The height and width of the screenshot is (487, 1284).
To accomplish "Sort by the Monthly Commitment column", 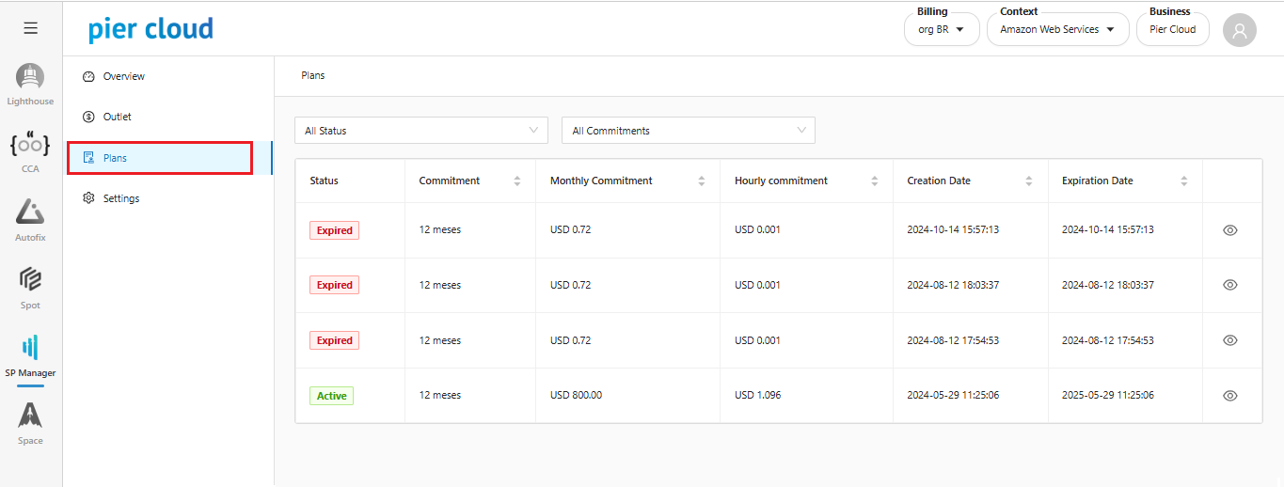I will point(703,181).
